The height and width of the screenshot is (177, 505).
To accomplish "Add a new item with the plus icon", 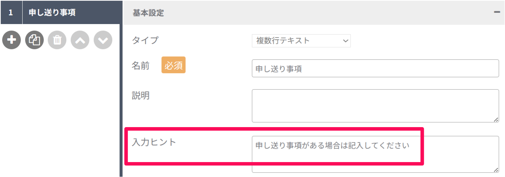I will click(x=12, y=40).
